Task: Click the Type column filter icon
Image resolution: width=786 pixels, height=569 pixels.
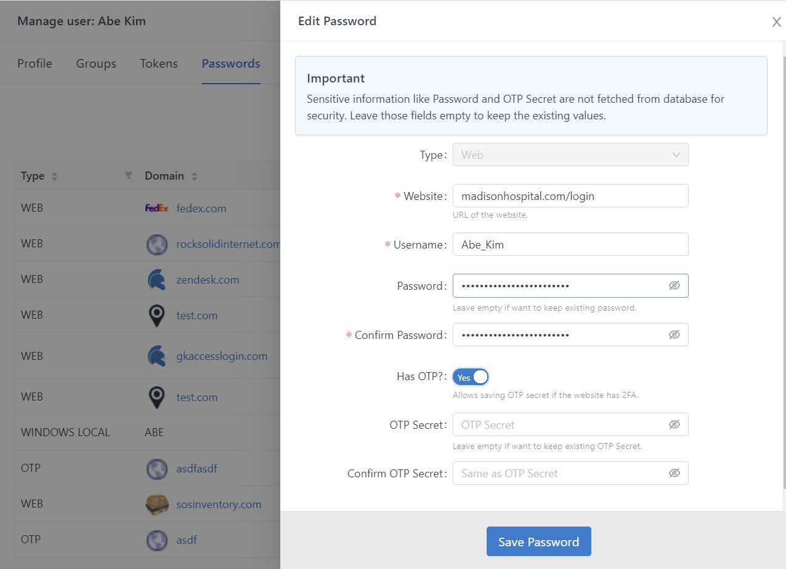Action: pos(128,175)
